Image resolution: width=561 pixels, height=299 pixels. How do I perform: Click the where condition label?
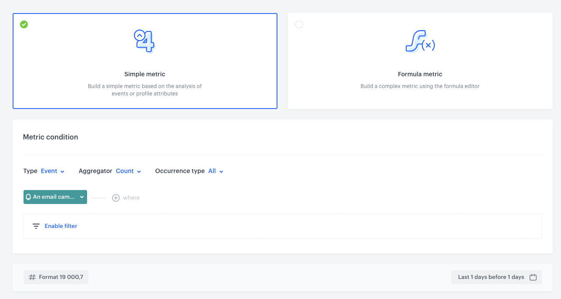click(x=131, y=198)
